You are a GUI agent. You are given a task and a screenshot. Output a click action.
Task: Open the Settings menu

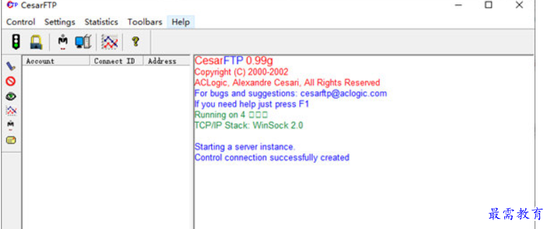[60, 22]
